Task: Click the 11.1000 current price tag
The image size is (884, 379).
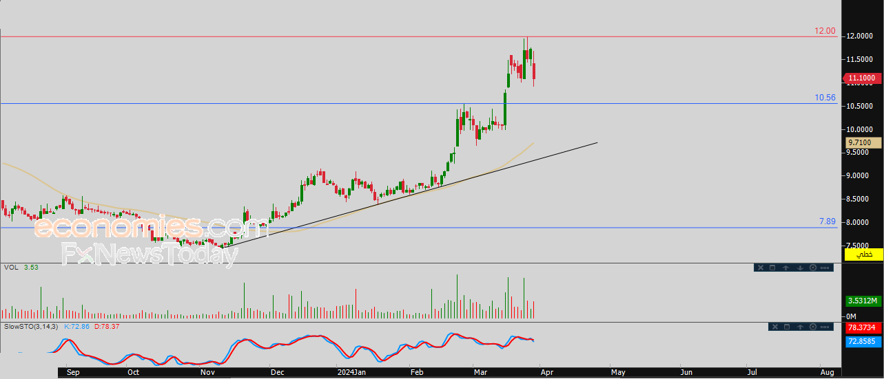Action: (x=863, y=78)
